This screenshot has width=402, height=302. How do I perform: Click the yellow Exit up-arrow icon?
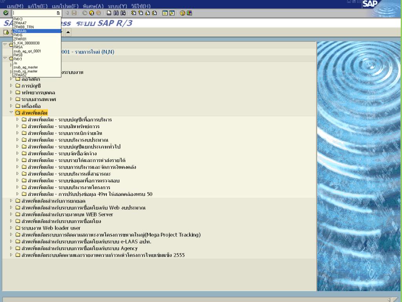[x=91, y=13]
